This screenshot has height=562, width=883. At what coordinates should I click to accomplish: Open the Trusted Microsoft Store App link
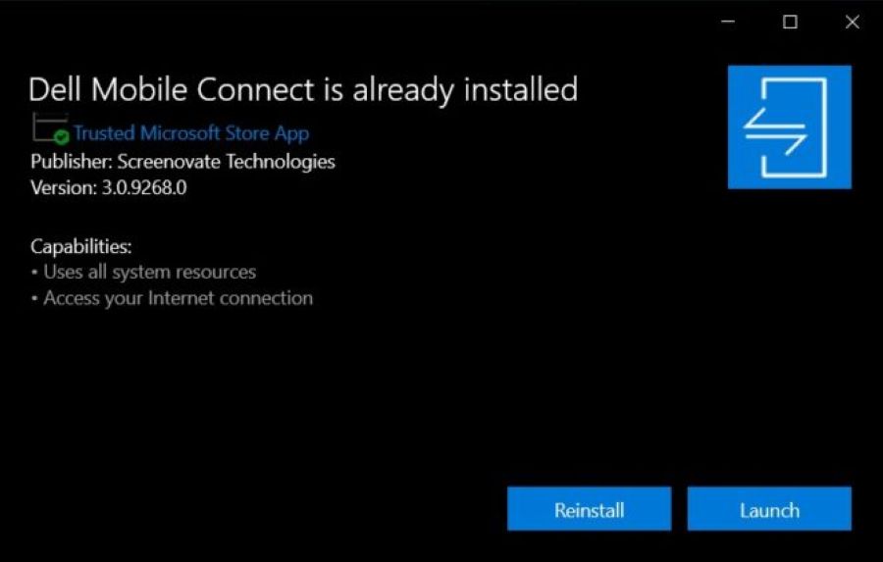tap(191, 133)
